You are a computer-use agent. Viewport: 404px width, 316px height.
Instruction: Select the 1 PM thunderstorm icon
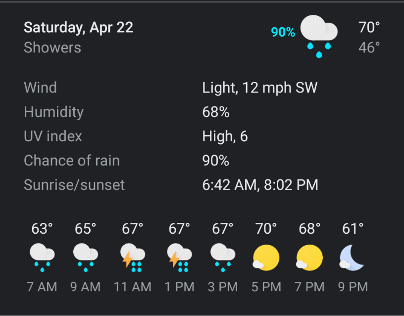tap(180, 258)
